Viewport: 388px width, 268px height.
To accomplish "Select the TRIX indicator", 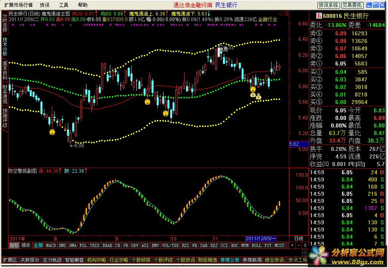I will click(x=94, y=245).
